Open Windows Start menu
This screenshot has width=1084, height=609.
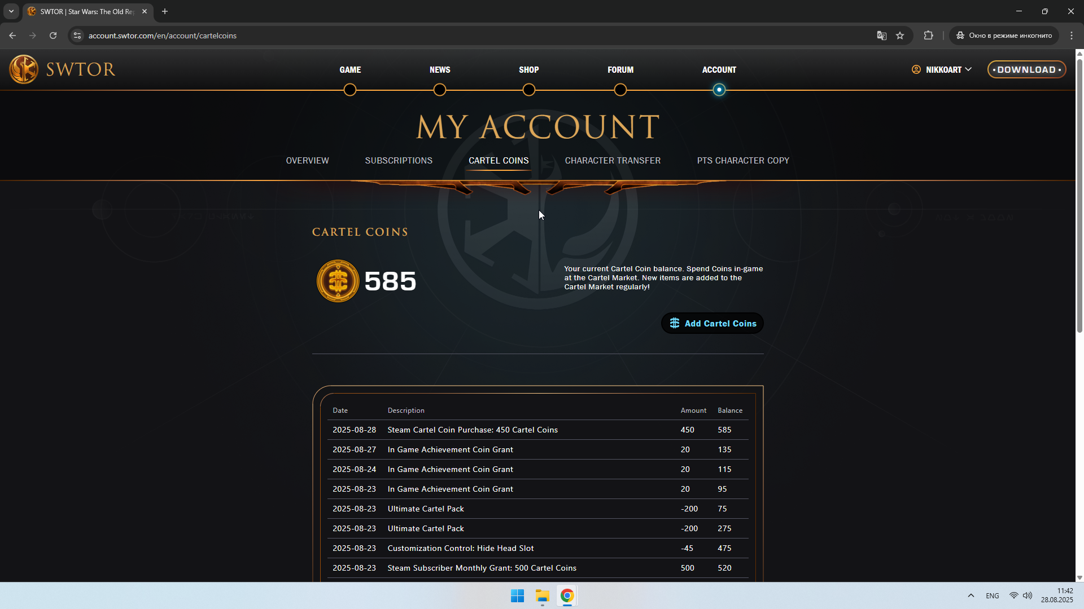pos(517,596)
